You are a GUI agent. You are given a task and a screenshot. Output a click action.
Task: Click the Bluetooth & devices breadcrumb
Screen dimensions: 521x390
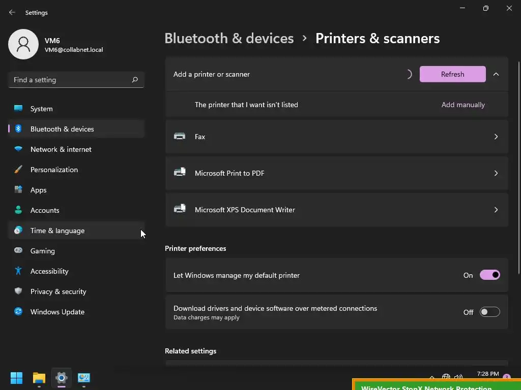pyautogui.click(x=229, y=39)
